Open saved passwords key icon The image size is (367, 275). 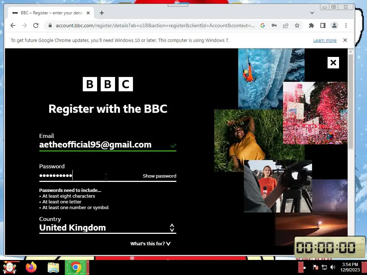[x=274, y=25]
